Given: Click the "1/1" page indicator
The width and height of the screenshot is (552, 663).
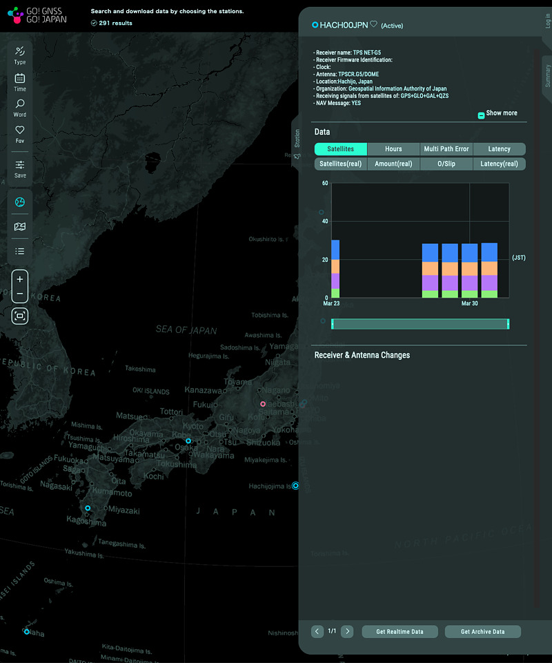Looking at the screenshot, I should (332, 631).
